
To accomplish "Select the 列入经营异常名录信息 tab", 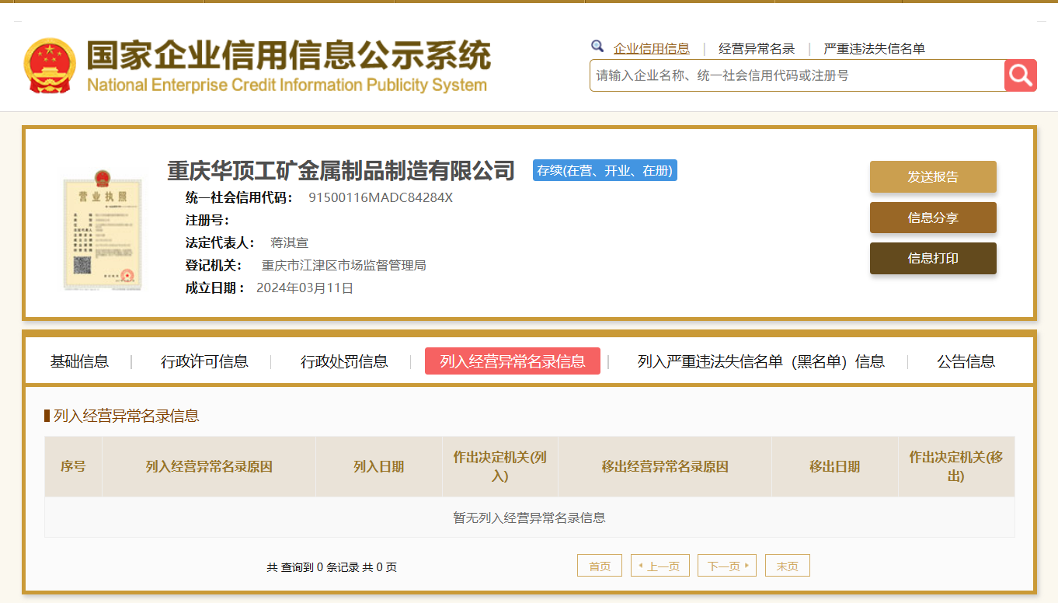I will click(513, 361).
